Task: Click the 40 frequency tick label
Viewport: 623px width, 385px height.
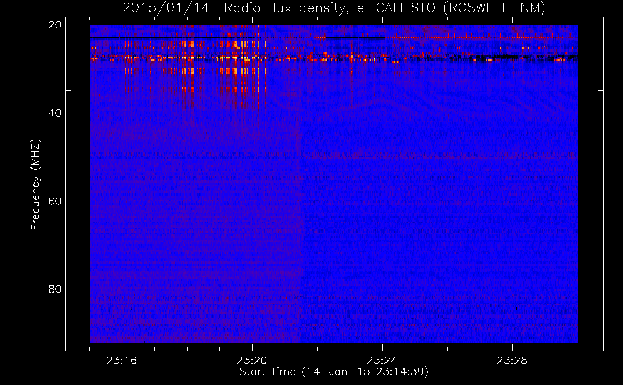Action: [x=55, y=113]
